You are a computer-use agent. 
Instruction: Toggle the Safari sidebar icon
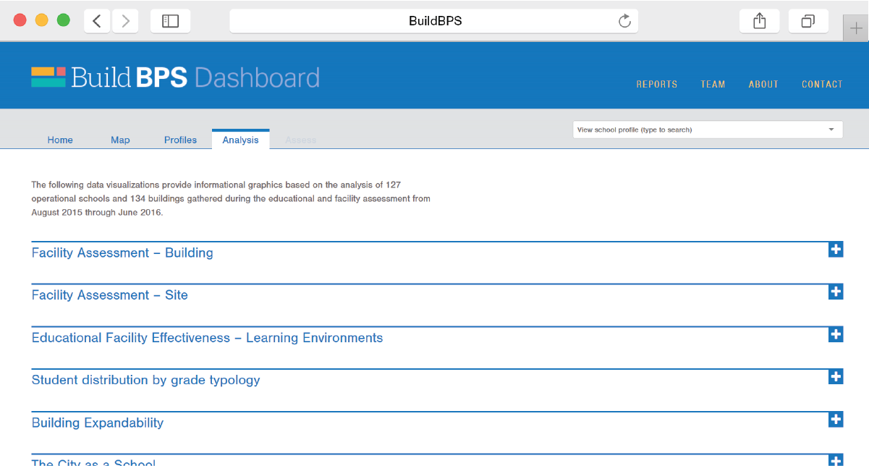pyautogui.click(x=170, y=21)
